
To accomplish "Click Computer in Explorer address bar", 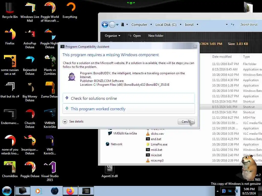I will coord(139,25).
